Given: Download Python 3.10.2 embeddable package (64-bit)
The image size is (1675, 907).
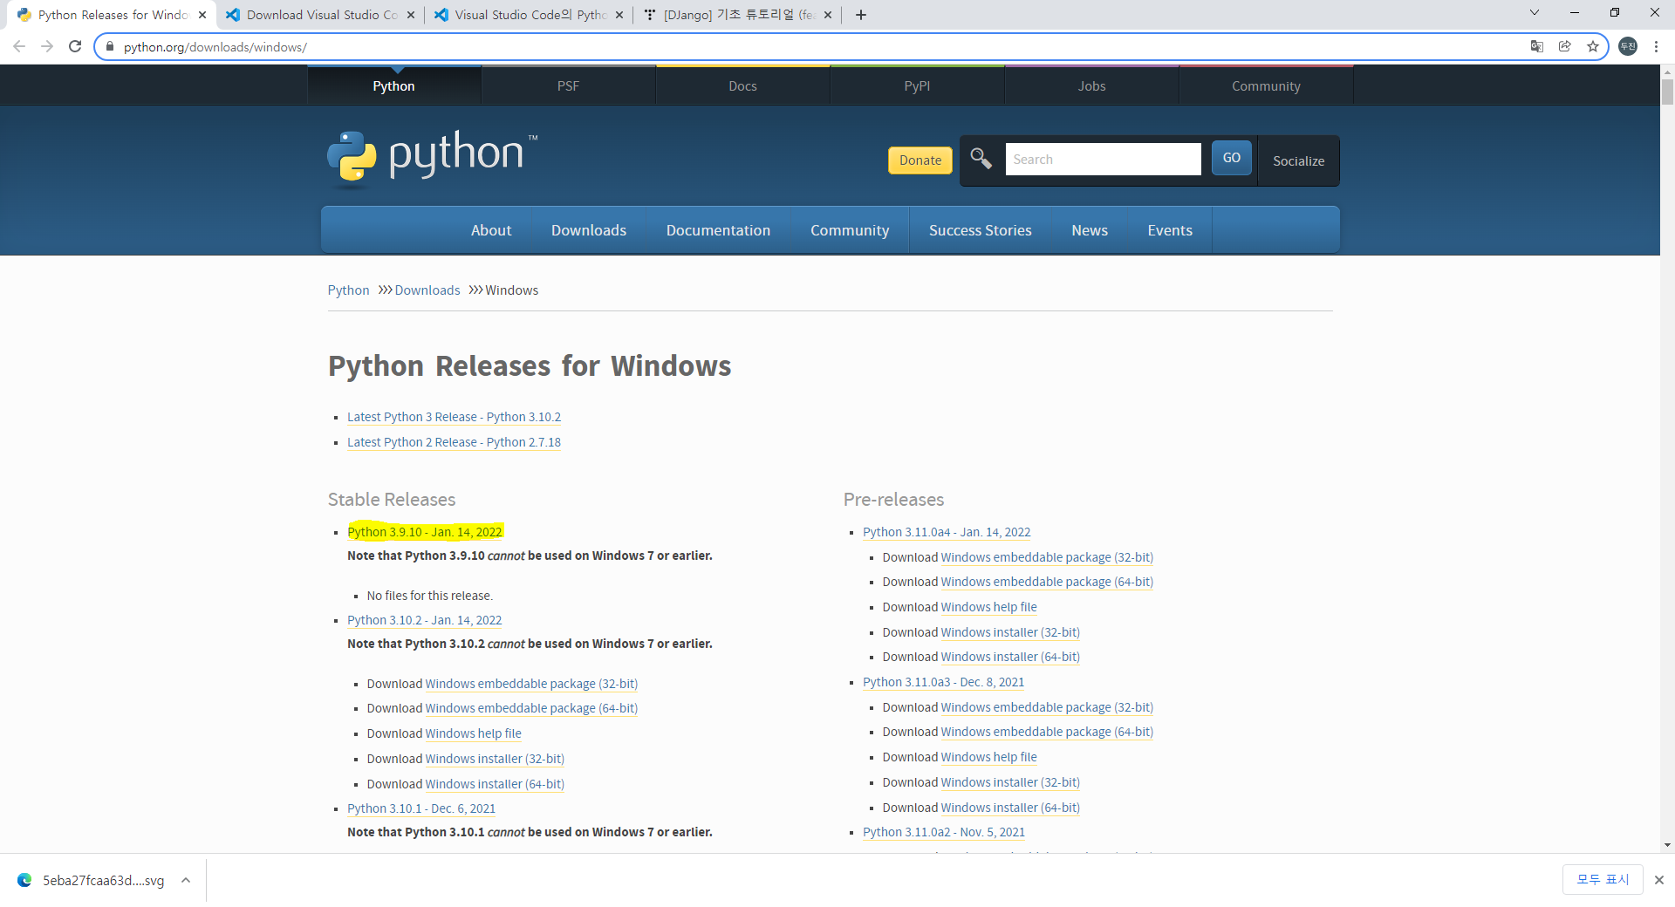Looking at the screenshot, I should coord(531,709).
